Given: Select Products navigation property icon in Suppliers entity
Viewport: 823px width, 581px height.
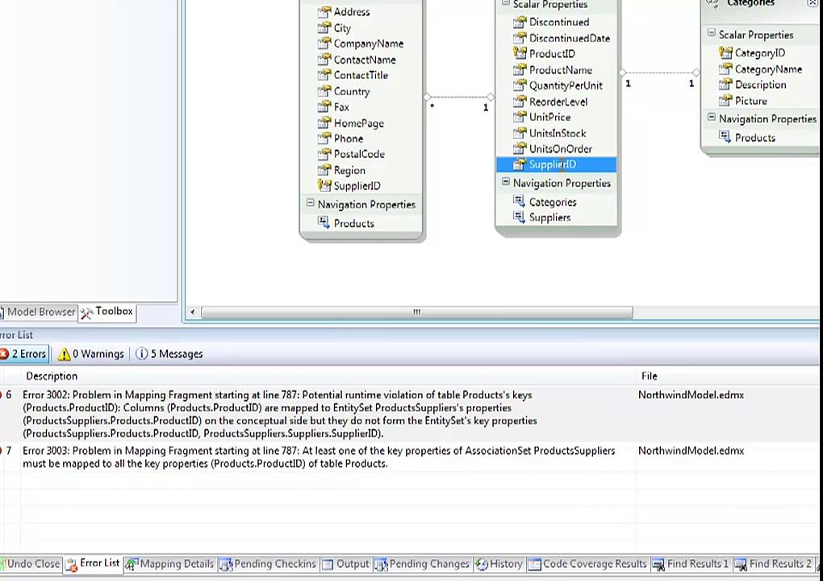Looking at the screenshot, I should click(x=324, y=223).
